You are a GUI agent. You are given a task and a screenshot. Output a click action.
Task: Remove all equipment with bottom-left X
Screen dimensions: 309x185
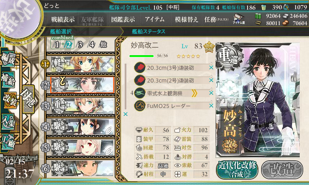point(126,114)
